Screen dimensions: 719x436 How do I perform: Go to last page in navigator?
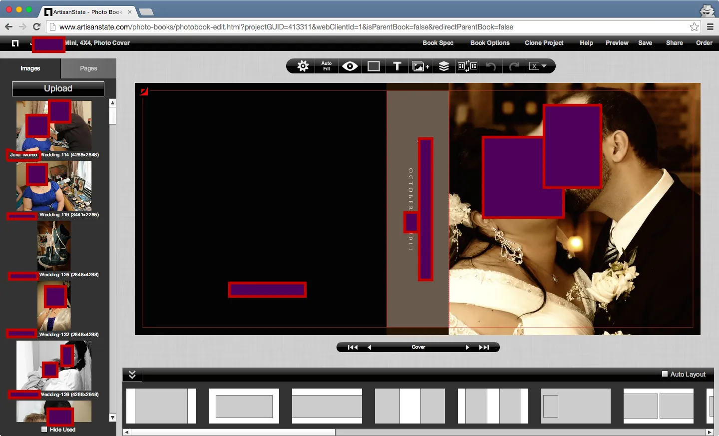484,347
